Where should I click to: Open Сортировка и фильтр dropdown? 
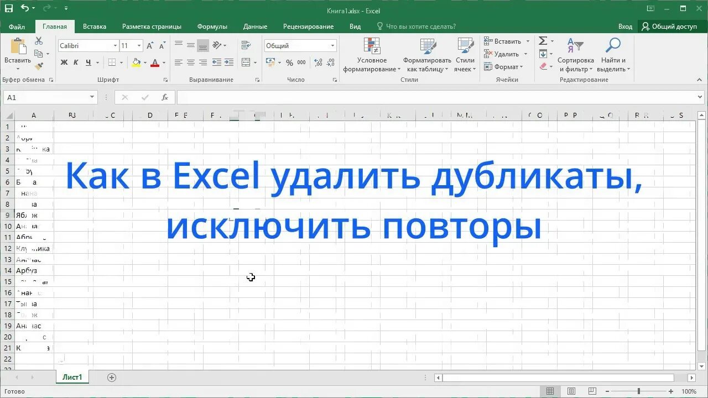click(575, 55)
